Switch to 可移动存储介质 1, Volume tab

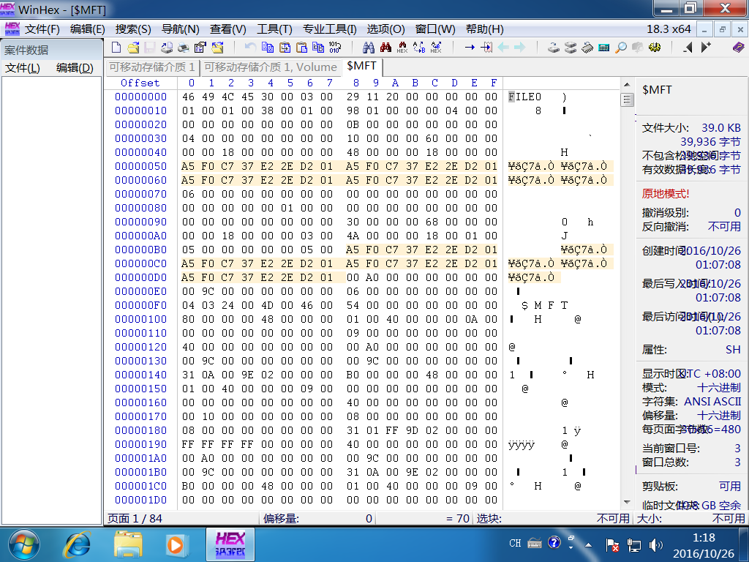(x=271, y=67)
